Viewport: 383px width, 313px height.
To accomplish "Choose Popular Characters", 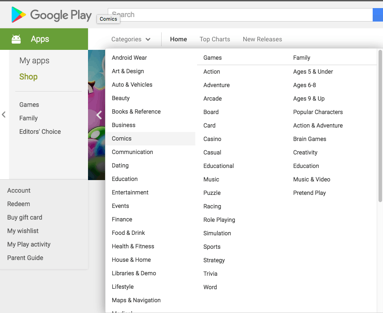I will point(318,112).
